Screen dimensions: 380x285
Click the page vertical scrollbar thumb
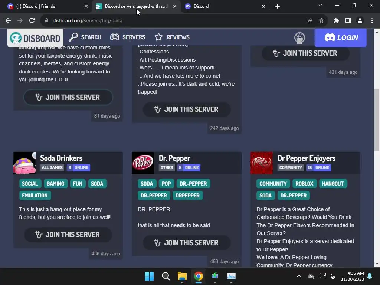[x=377, y=120]
